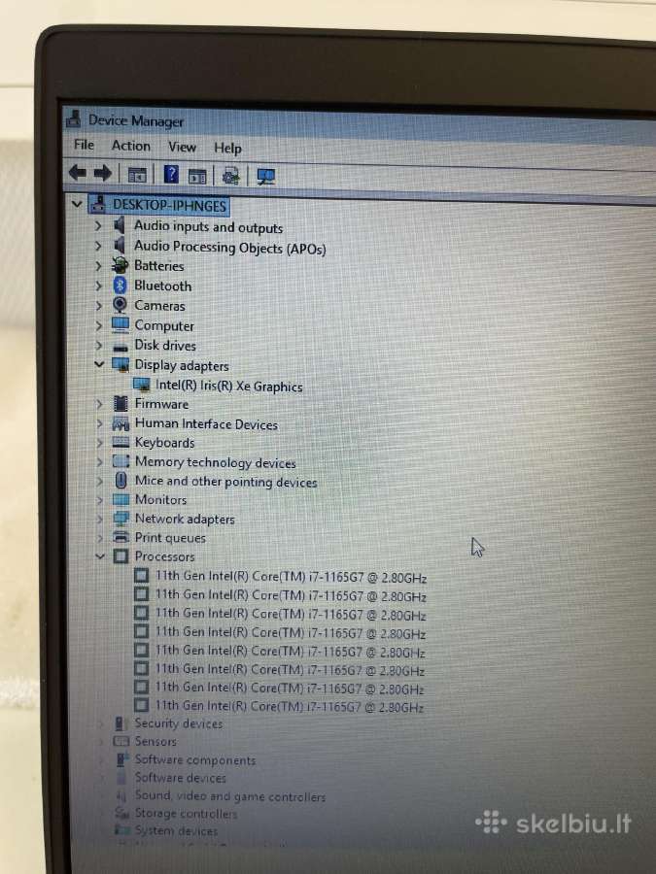Select Sound, video and game controllers
This screenshot has width=656, height=874.
pyautogui.click(x=230, y=796)
